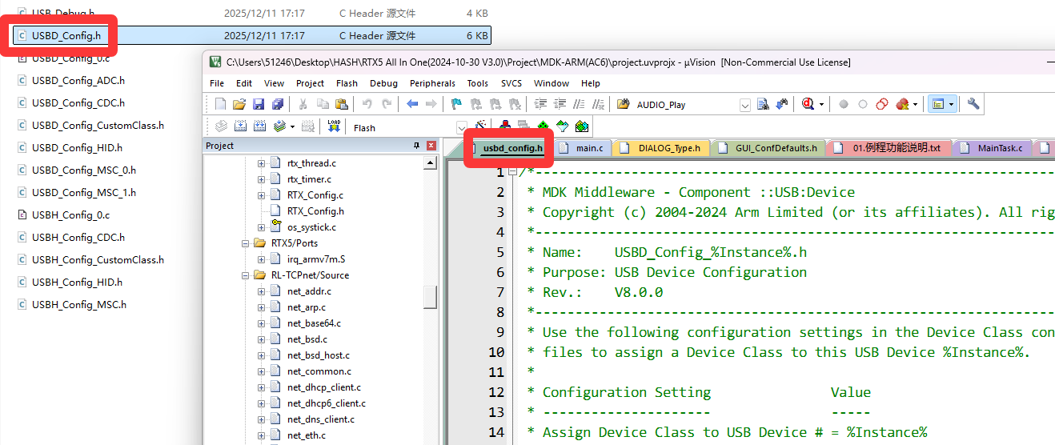Open the Peripherals menu
The width and height of the screenshot is (1055, 445).
click(431, 83)
